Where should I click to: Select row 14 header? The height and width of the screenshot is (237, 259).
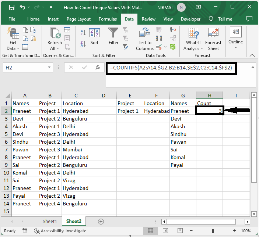(6, 204)
